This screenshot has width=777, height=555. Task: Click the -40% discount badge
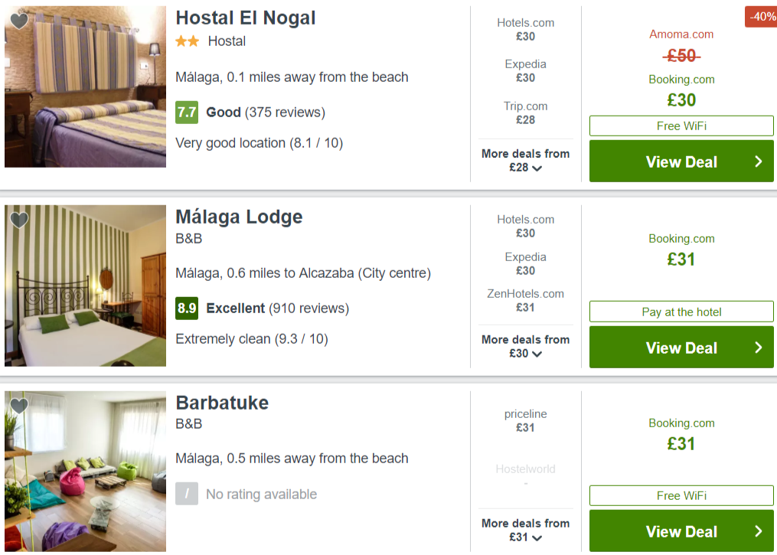pos(761,16)
